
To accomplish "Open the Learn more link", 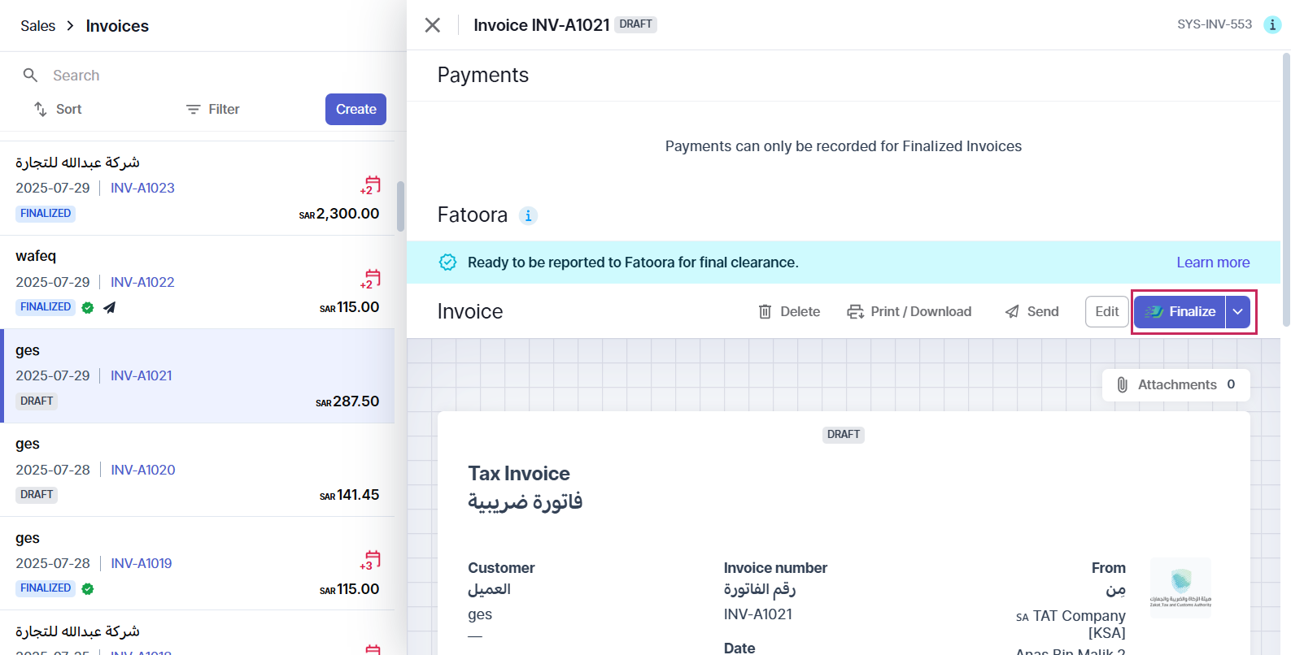I will (1213, 262).
